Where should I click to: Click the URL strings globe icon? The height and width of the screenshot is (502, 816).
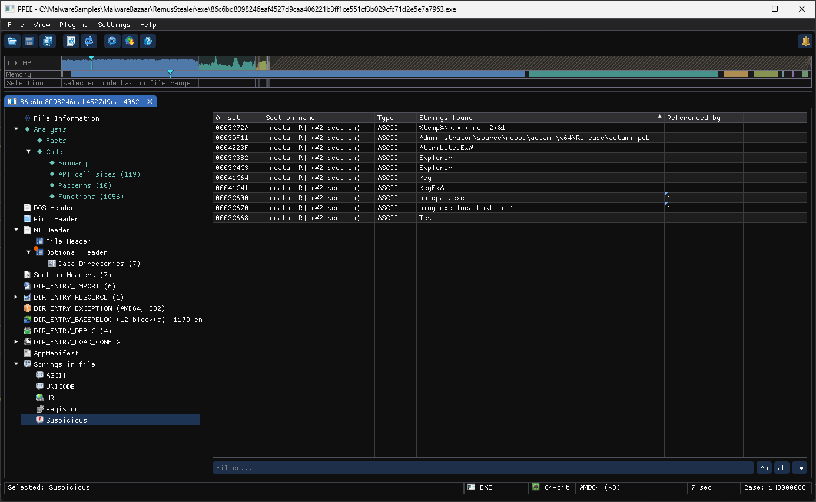[x=39, y=398]
